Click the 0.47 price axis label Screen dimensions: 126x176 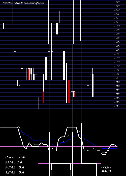116,38
